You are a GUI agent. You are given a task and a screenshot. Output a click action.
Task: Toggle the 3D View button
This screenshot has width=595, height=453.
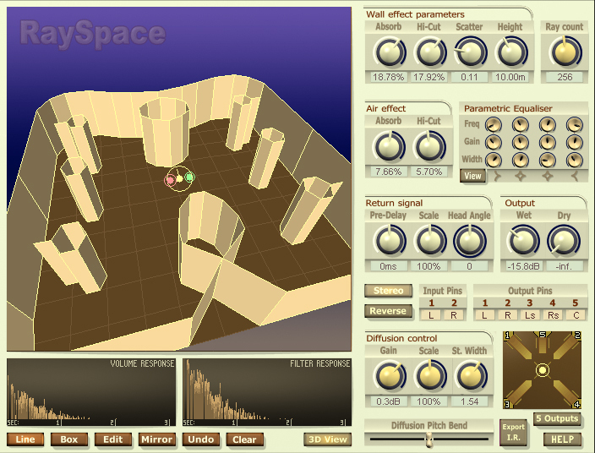coord(327,439)
